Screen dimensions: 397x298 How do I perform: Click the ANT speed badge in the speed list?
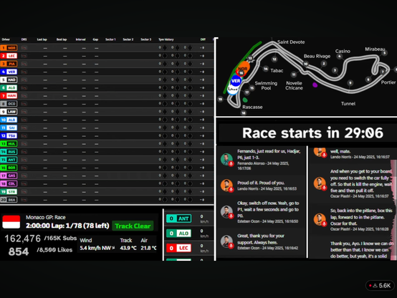[x=178, y=218]
